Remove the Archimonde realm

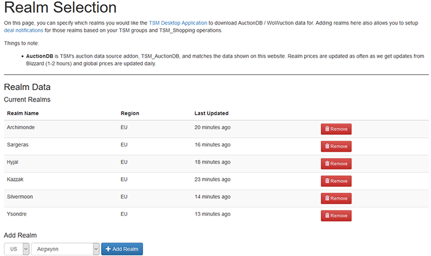click(x=336, y=129)
